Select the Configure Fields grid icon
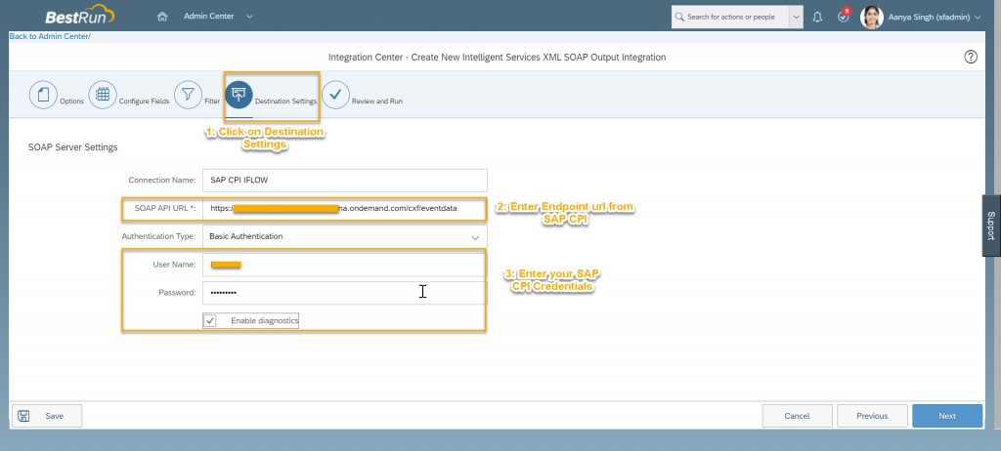 103,95
